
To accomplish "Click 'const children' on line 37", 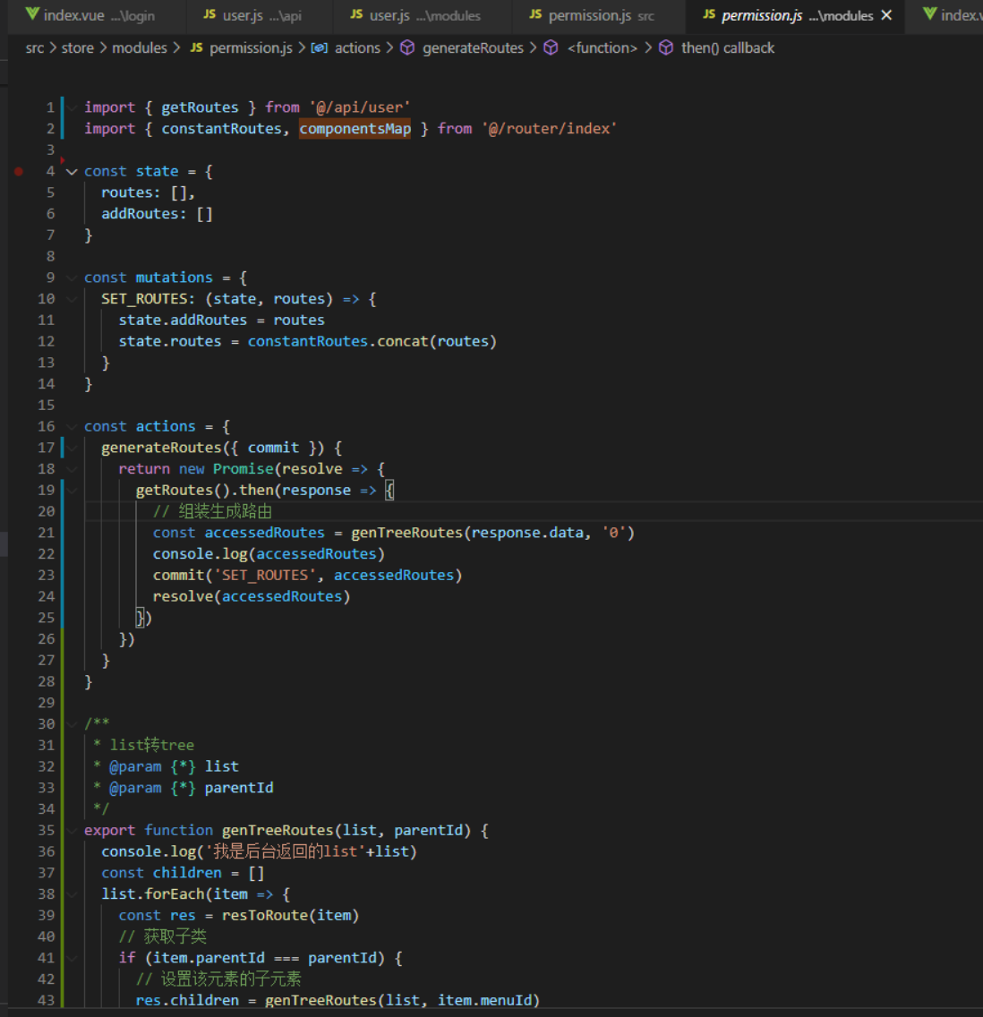I will pyautogui.click(x=161, y=872).
